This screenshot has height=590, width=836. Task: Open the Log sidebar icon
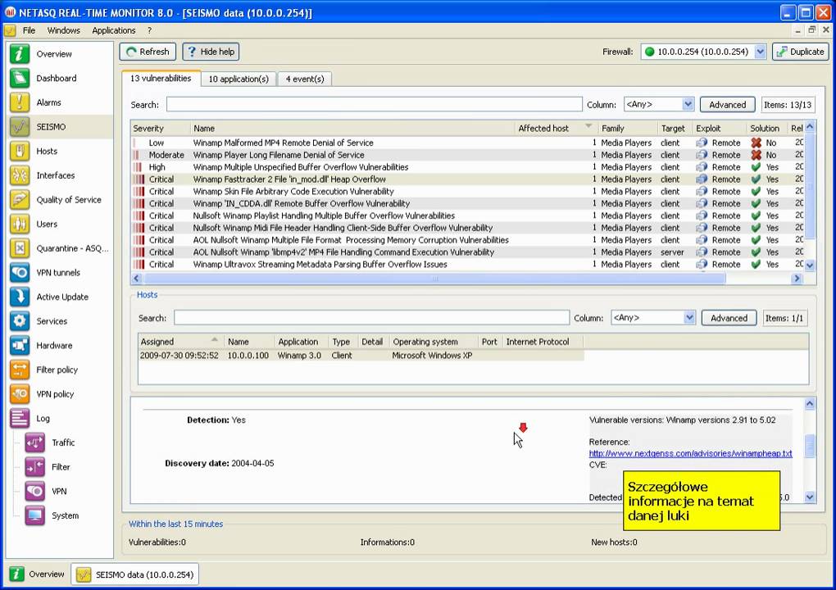(20, 419)
